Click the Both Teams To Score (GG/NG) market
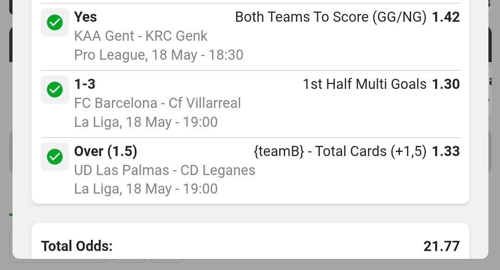Screen dimensions: 500x270 [331, 17]
